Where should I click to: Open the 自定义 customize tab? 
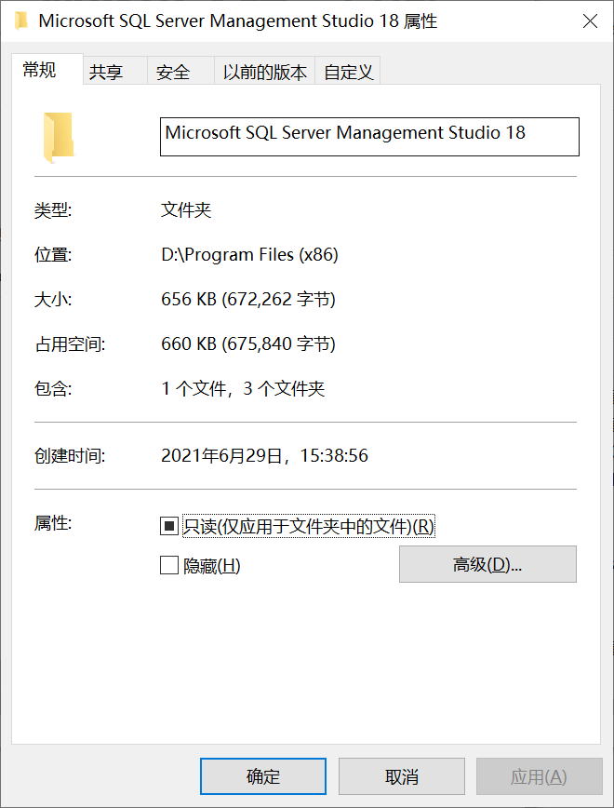click(x=349, y=73)
